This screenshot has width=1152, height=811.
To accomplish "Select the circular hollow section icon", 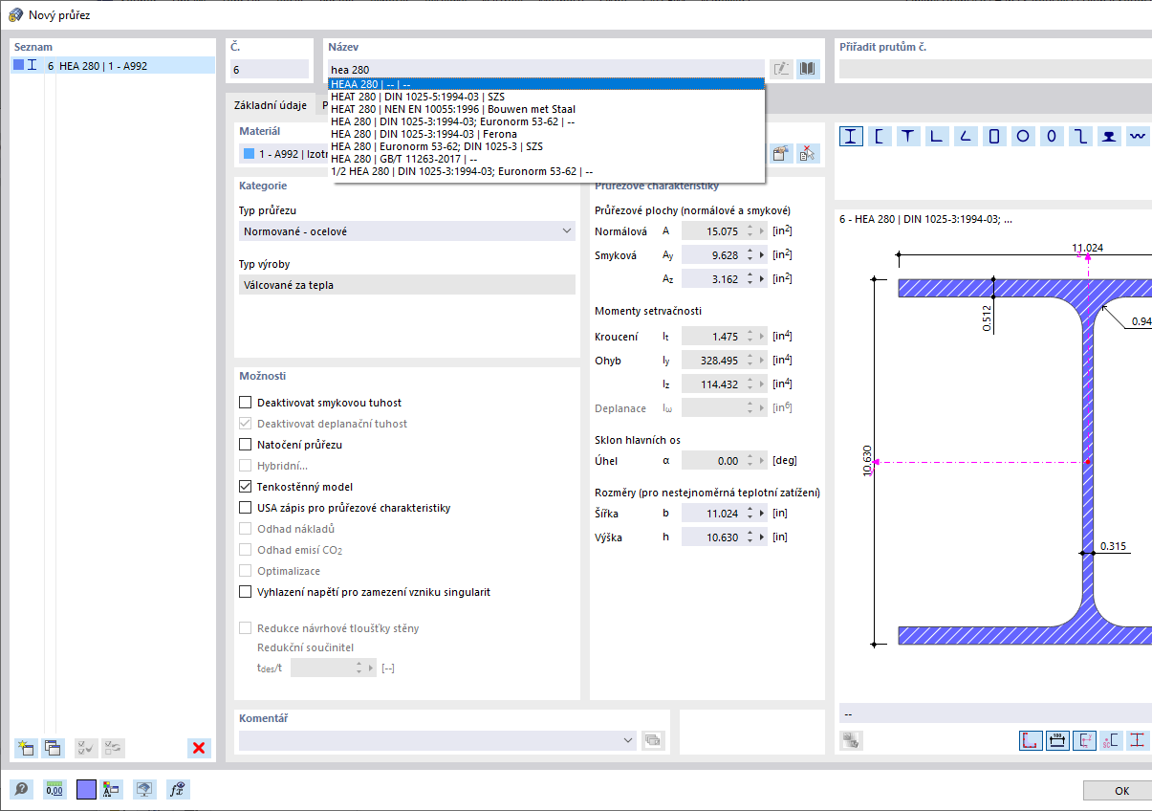I will (1023, 136).
